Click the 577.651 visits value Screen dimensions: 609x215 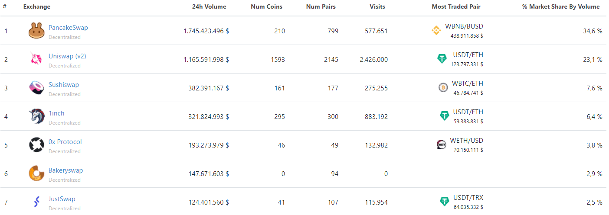tap(377, 31)
